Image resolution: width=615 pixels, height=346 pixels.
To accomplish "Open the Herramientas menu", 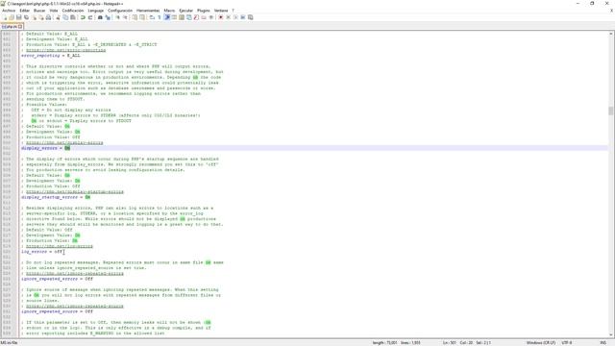I will point(148,11).
